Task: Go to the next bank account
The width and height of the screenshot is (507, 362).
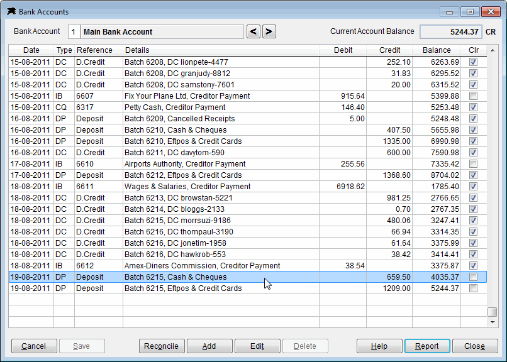Action: 269,31
